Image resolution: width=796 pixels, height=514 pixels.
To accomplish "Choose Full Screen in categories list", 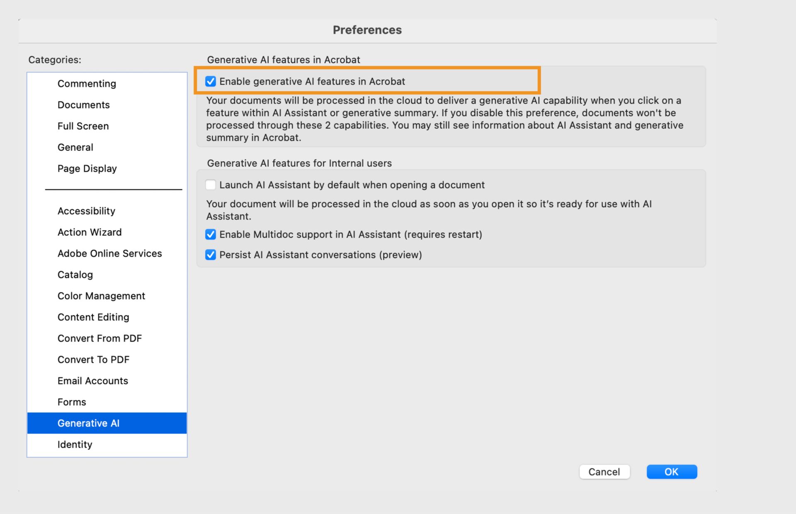I will click(x=83, y=126).
